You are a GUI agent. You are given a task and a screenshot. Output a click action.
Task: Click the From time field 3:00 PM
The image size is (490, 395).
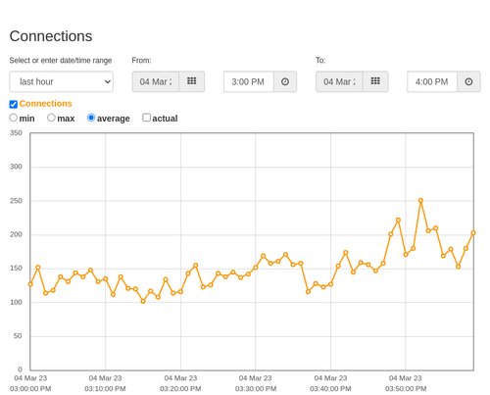(x=249, y=81)
